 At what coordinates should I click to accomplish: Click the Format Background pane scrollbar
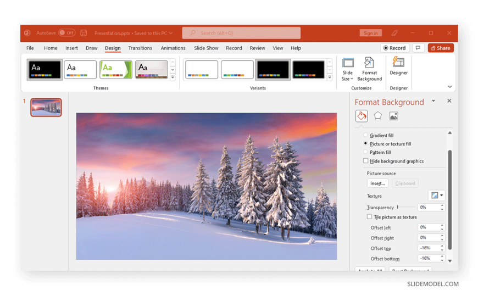tap(449, 200)
